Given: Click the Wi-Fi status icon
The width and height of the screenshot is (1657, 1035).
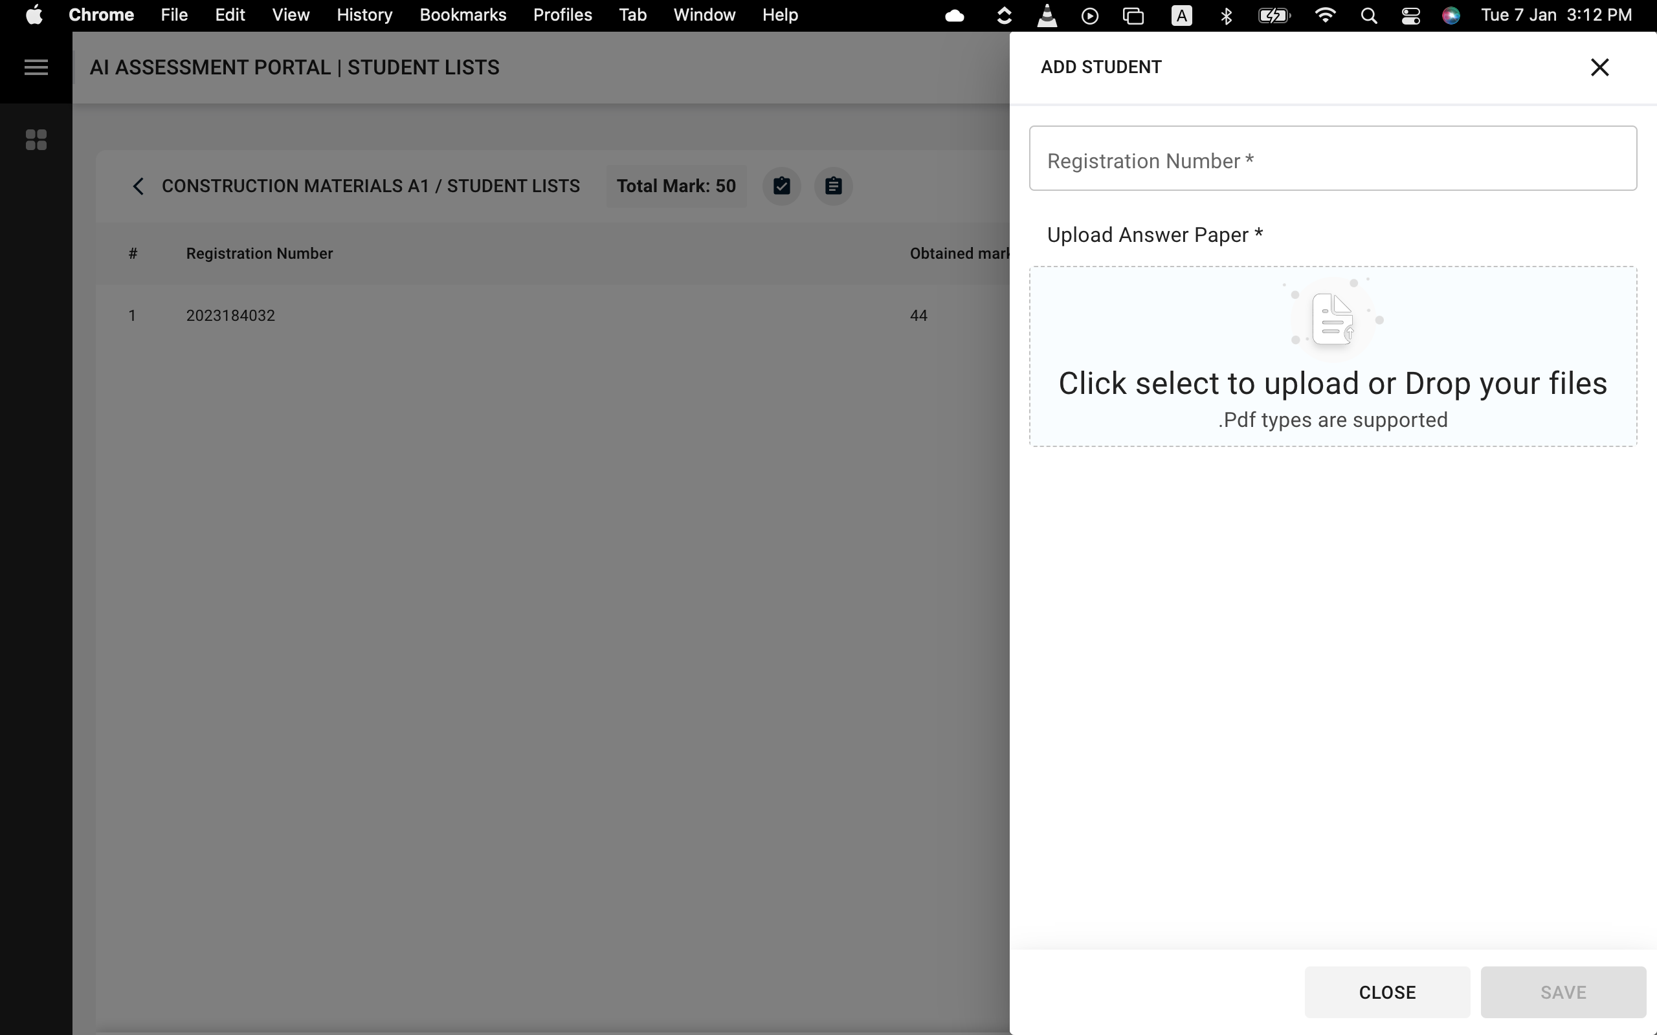Looking at the screenshot, I should (x=1326, y=16).
